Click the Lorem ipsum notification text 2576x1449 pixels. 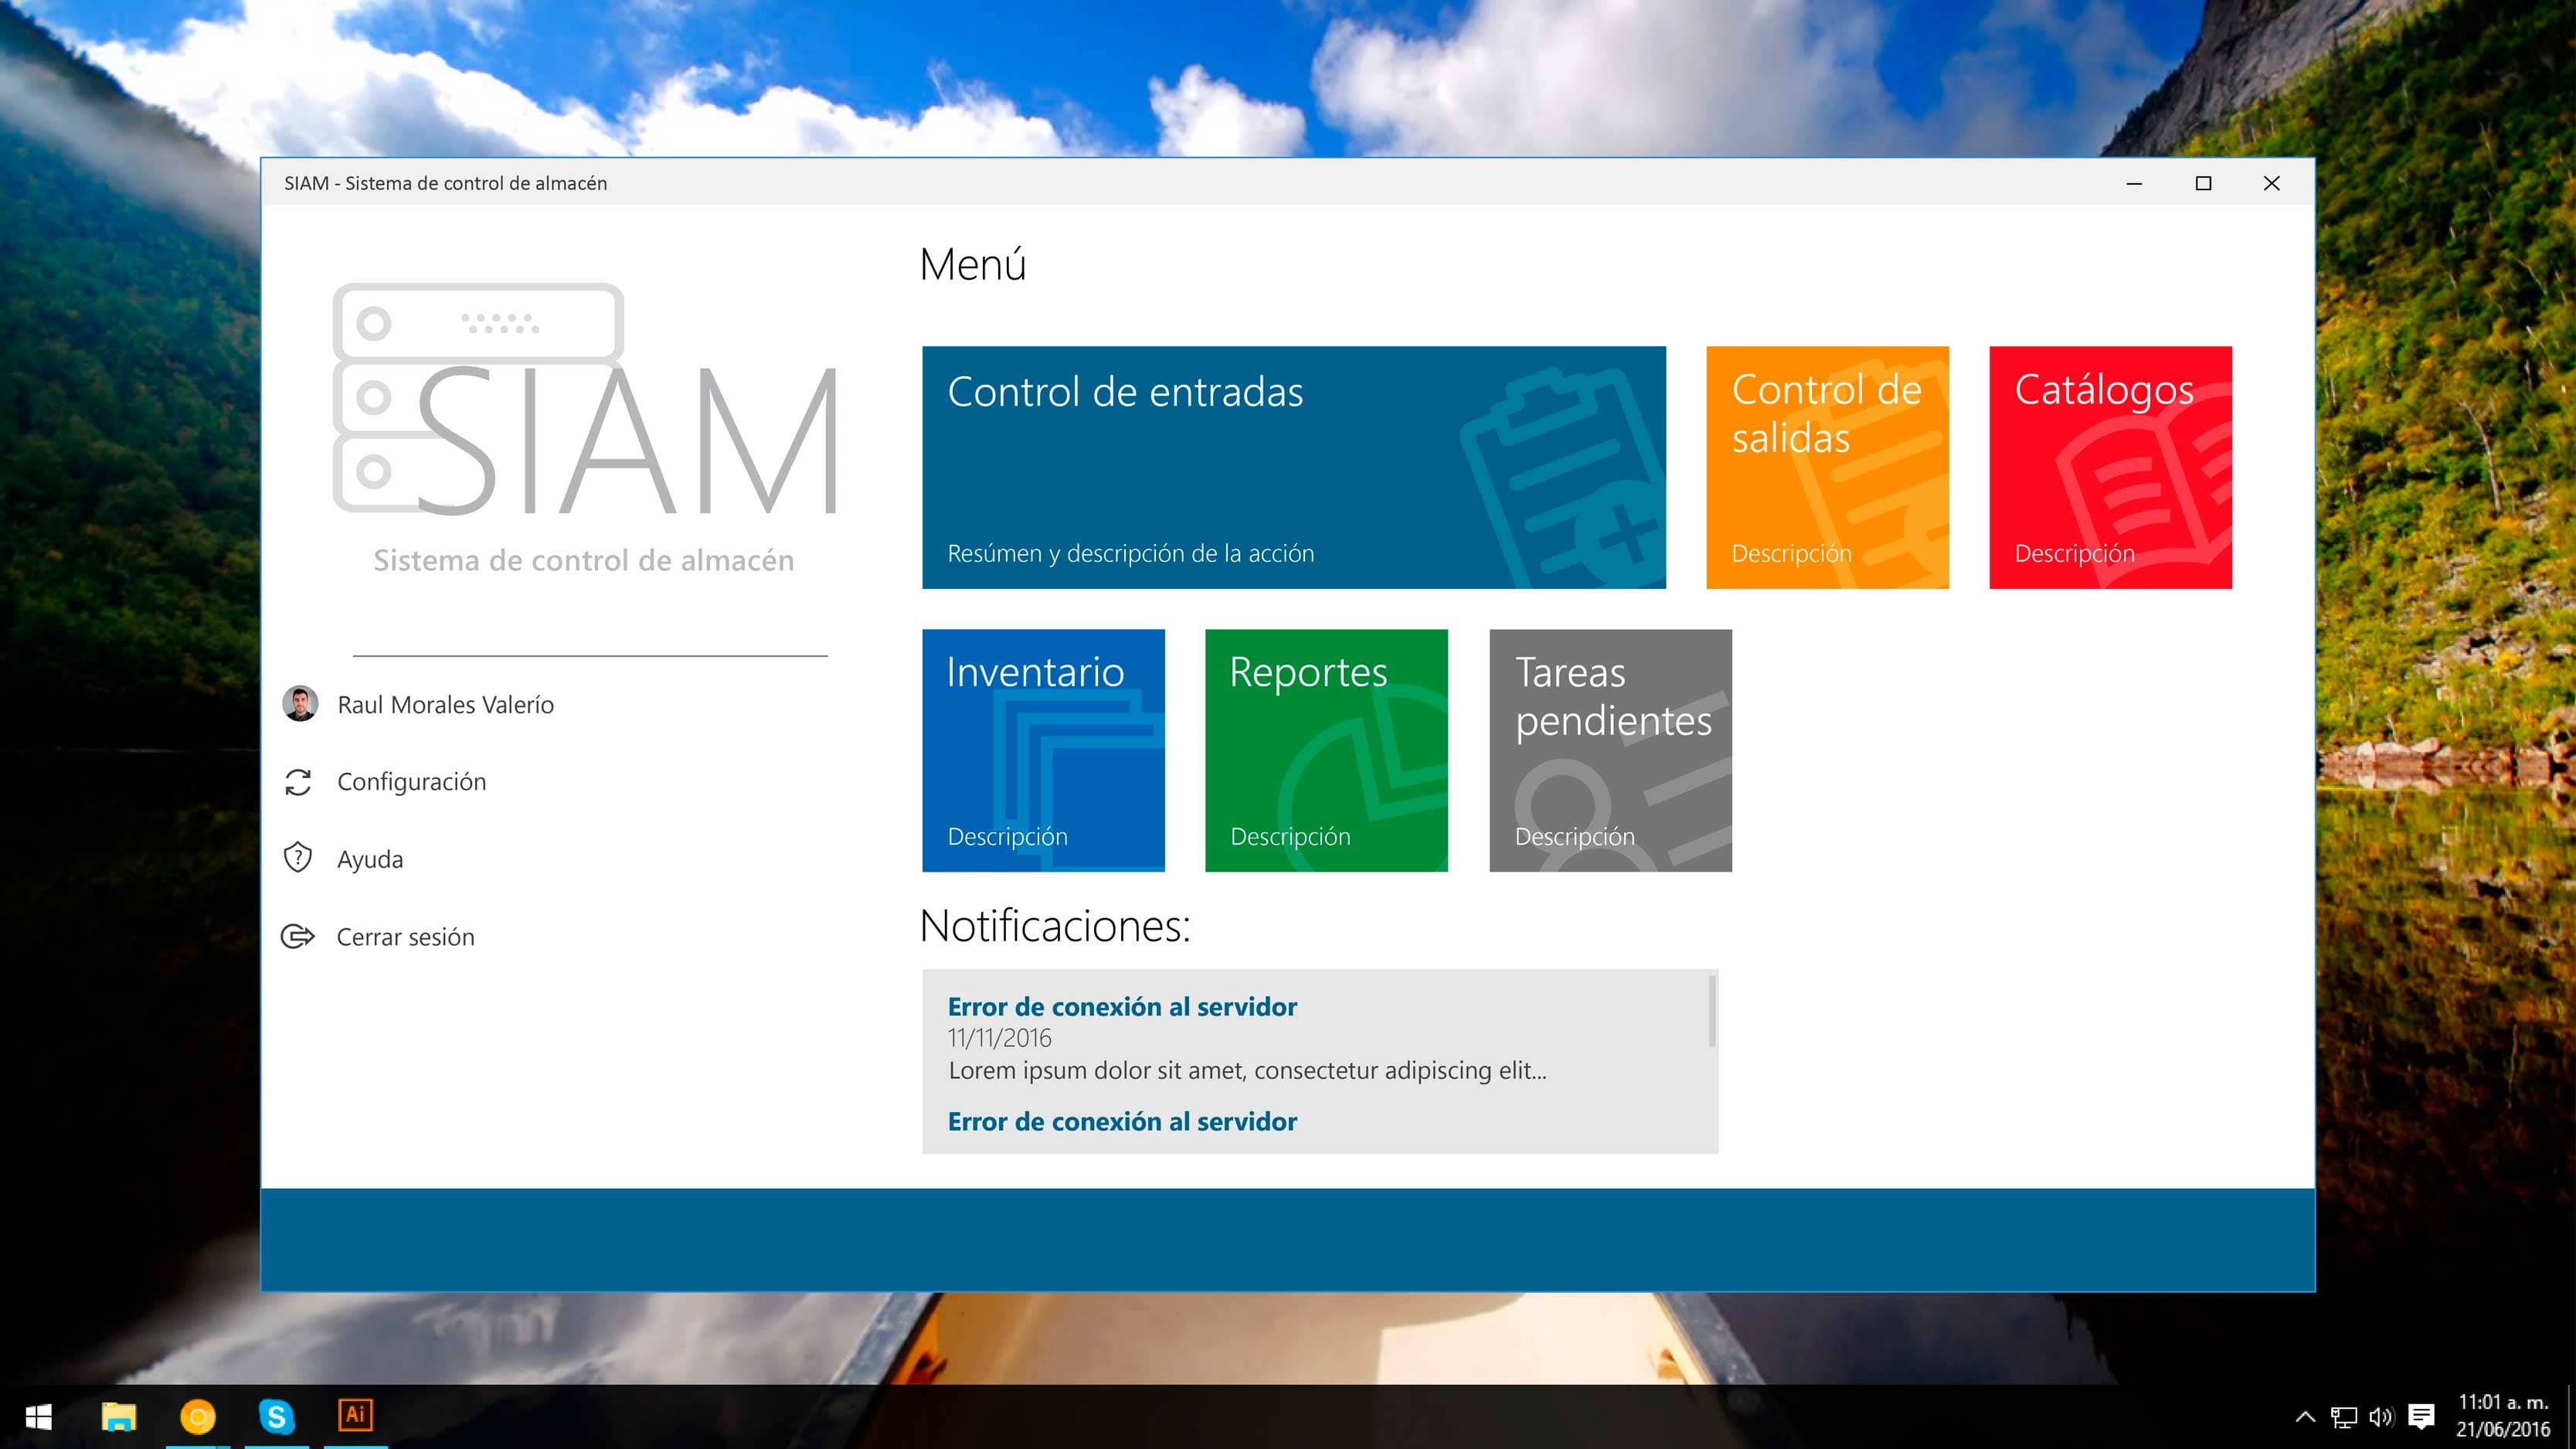pos(1247,1070)
